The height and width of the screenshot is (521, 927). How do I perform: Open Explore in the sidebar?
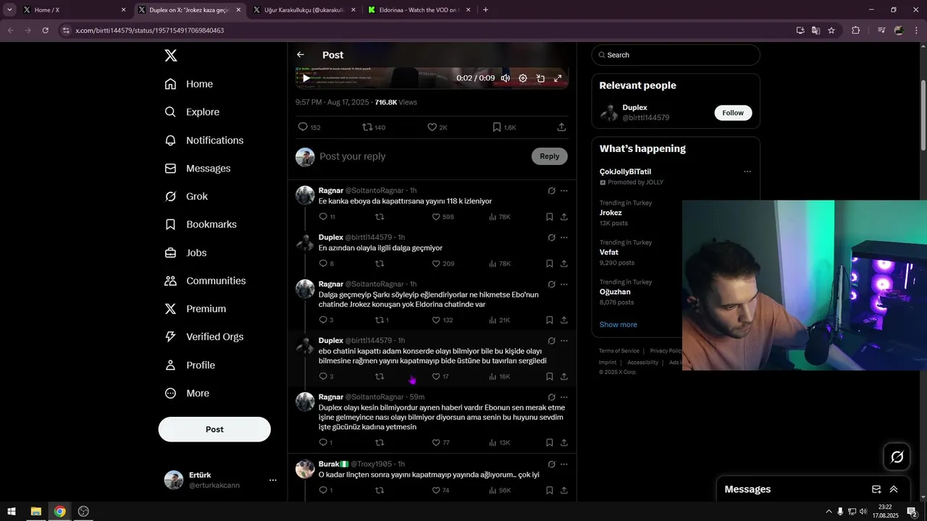(x=192, y=112)
